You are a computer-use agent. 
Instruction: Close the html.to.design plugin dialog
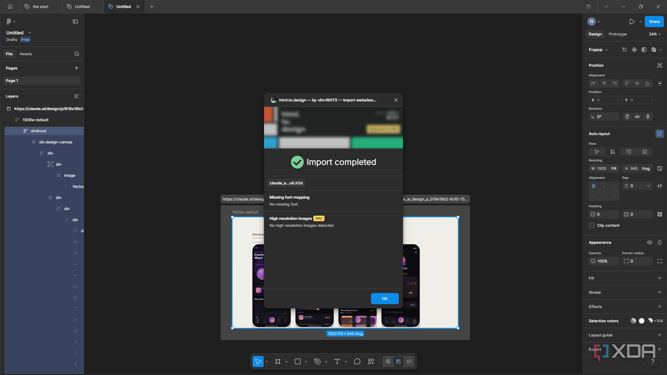396,100
